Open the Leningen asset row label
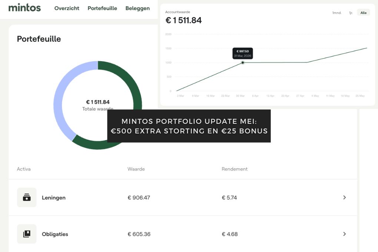 [53, 198]
